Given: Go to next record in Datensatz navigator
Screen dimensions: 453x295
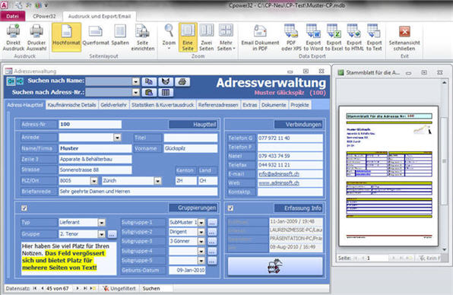Looking at the screenshot, I should coord(77,288).
